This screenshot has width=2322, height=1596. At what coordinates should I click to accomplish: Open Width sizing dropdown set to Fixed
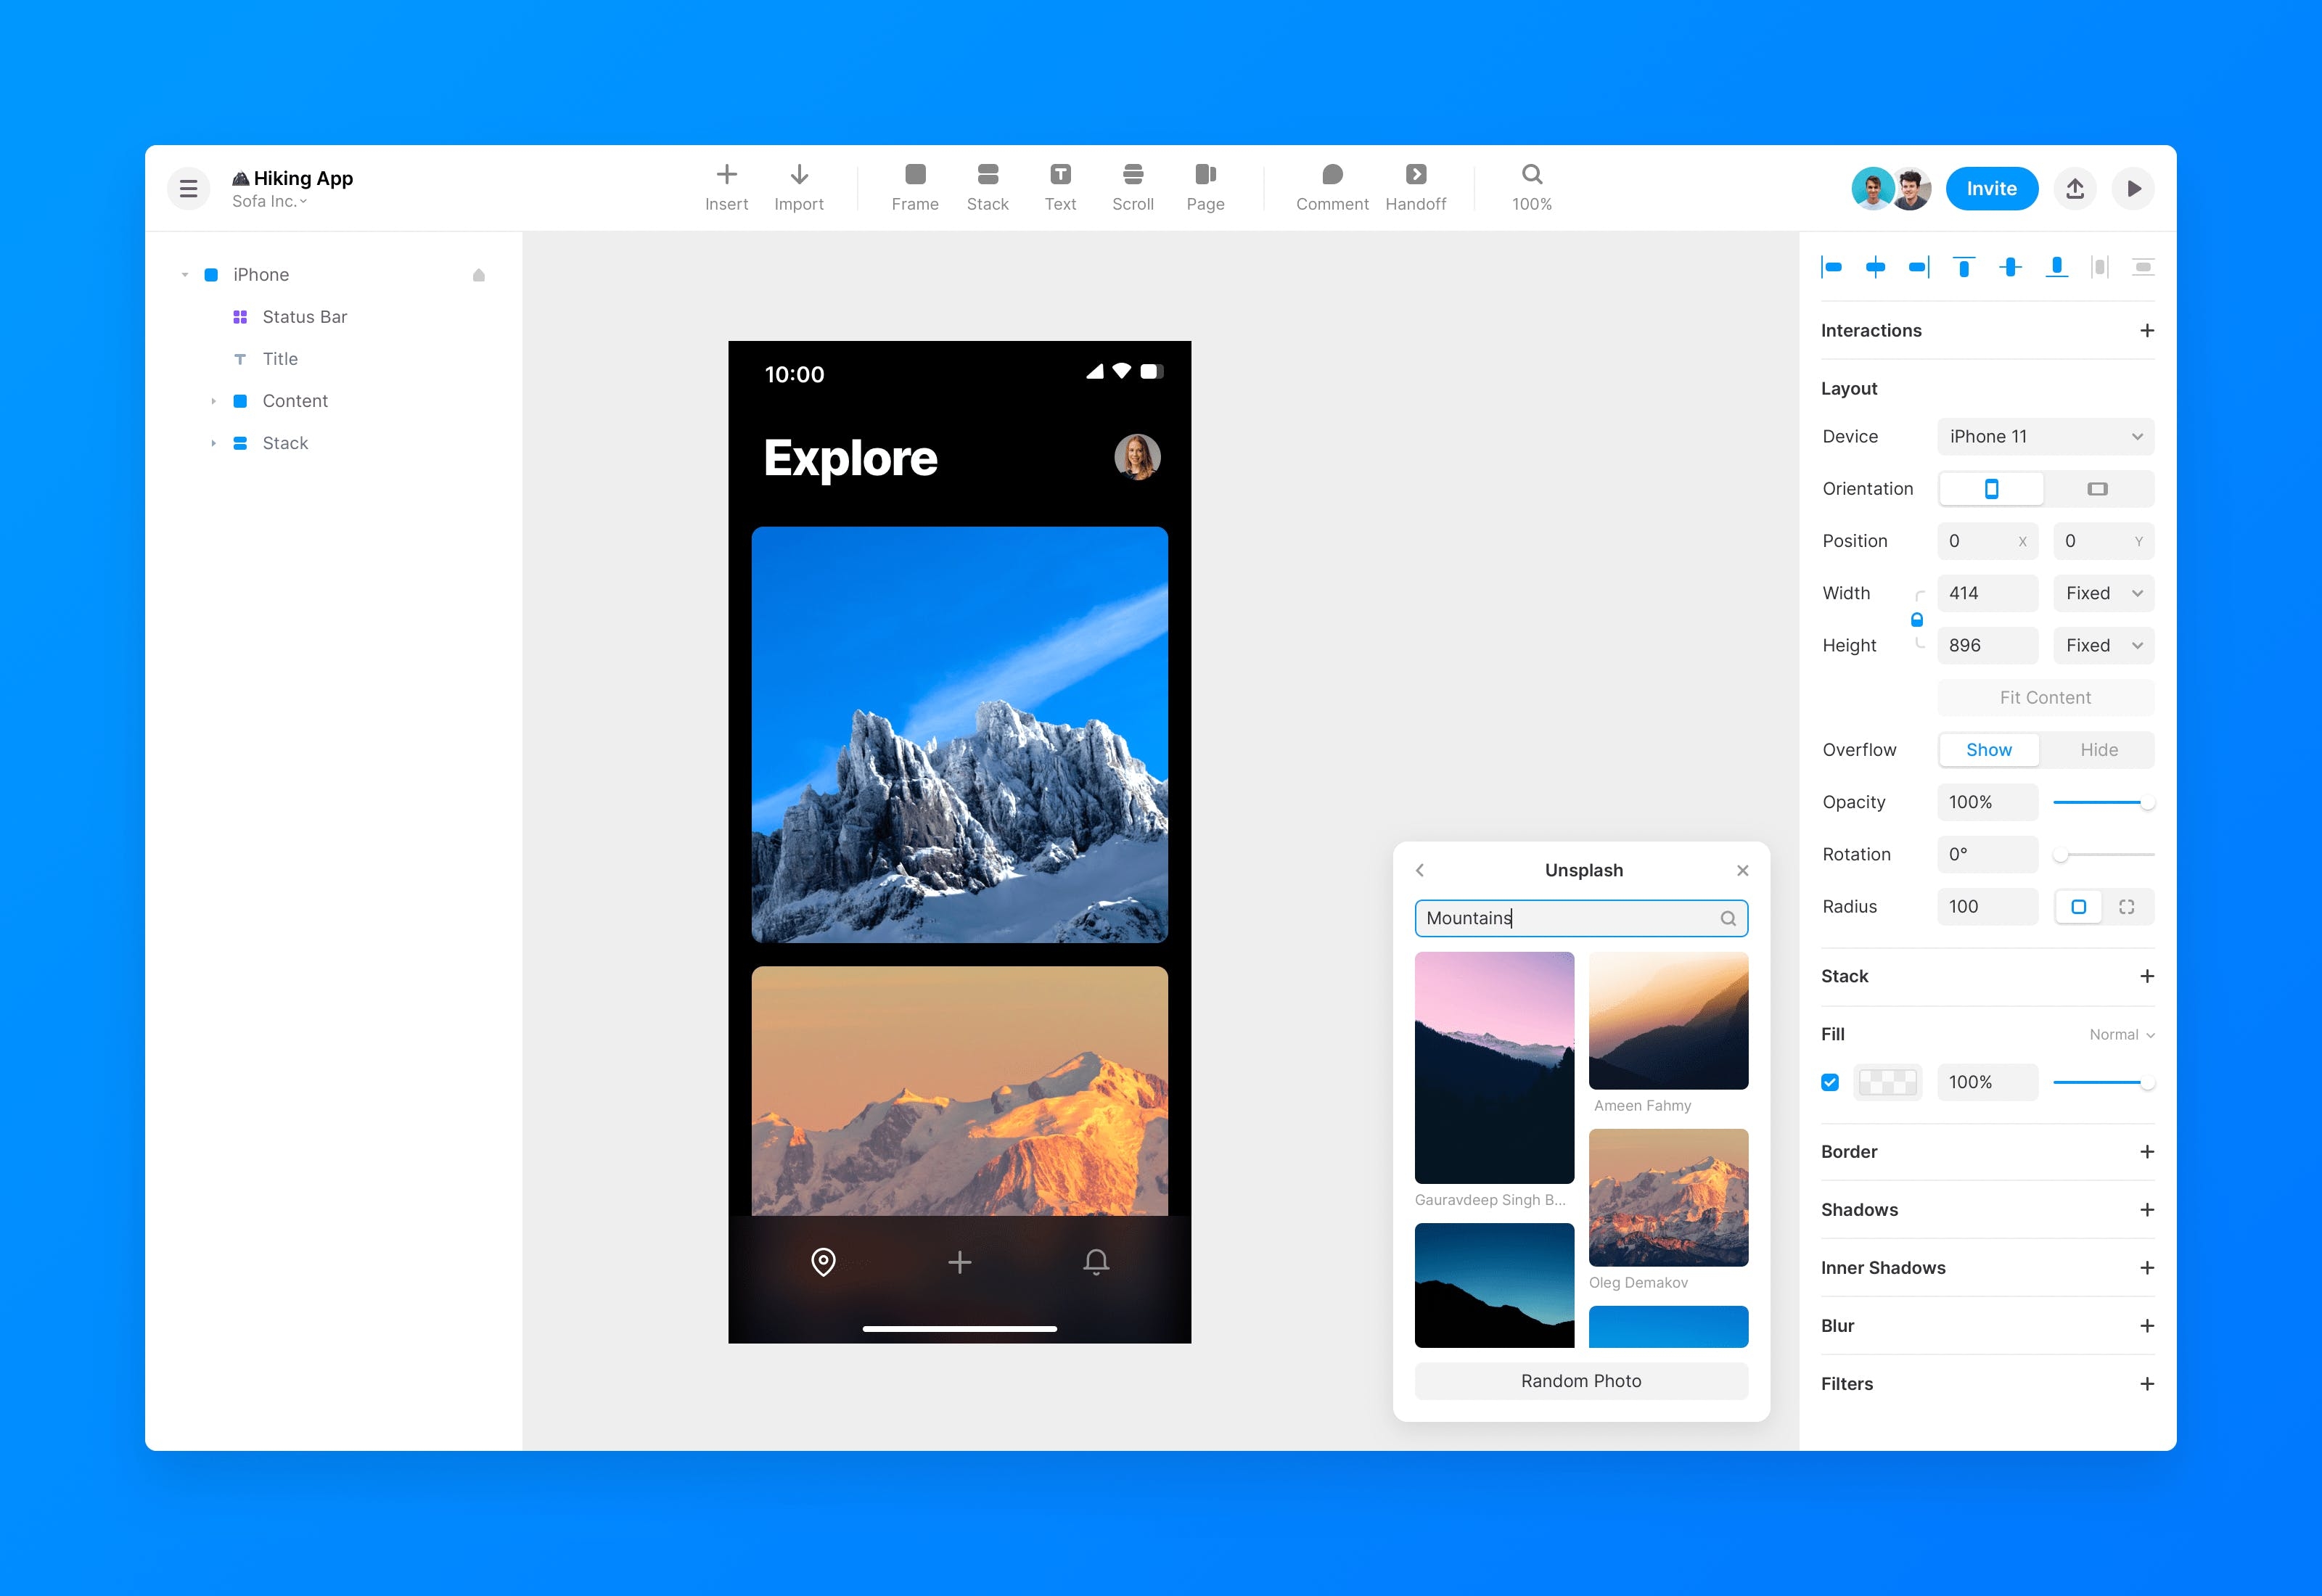coord(2103,593)
